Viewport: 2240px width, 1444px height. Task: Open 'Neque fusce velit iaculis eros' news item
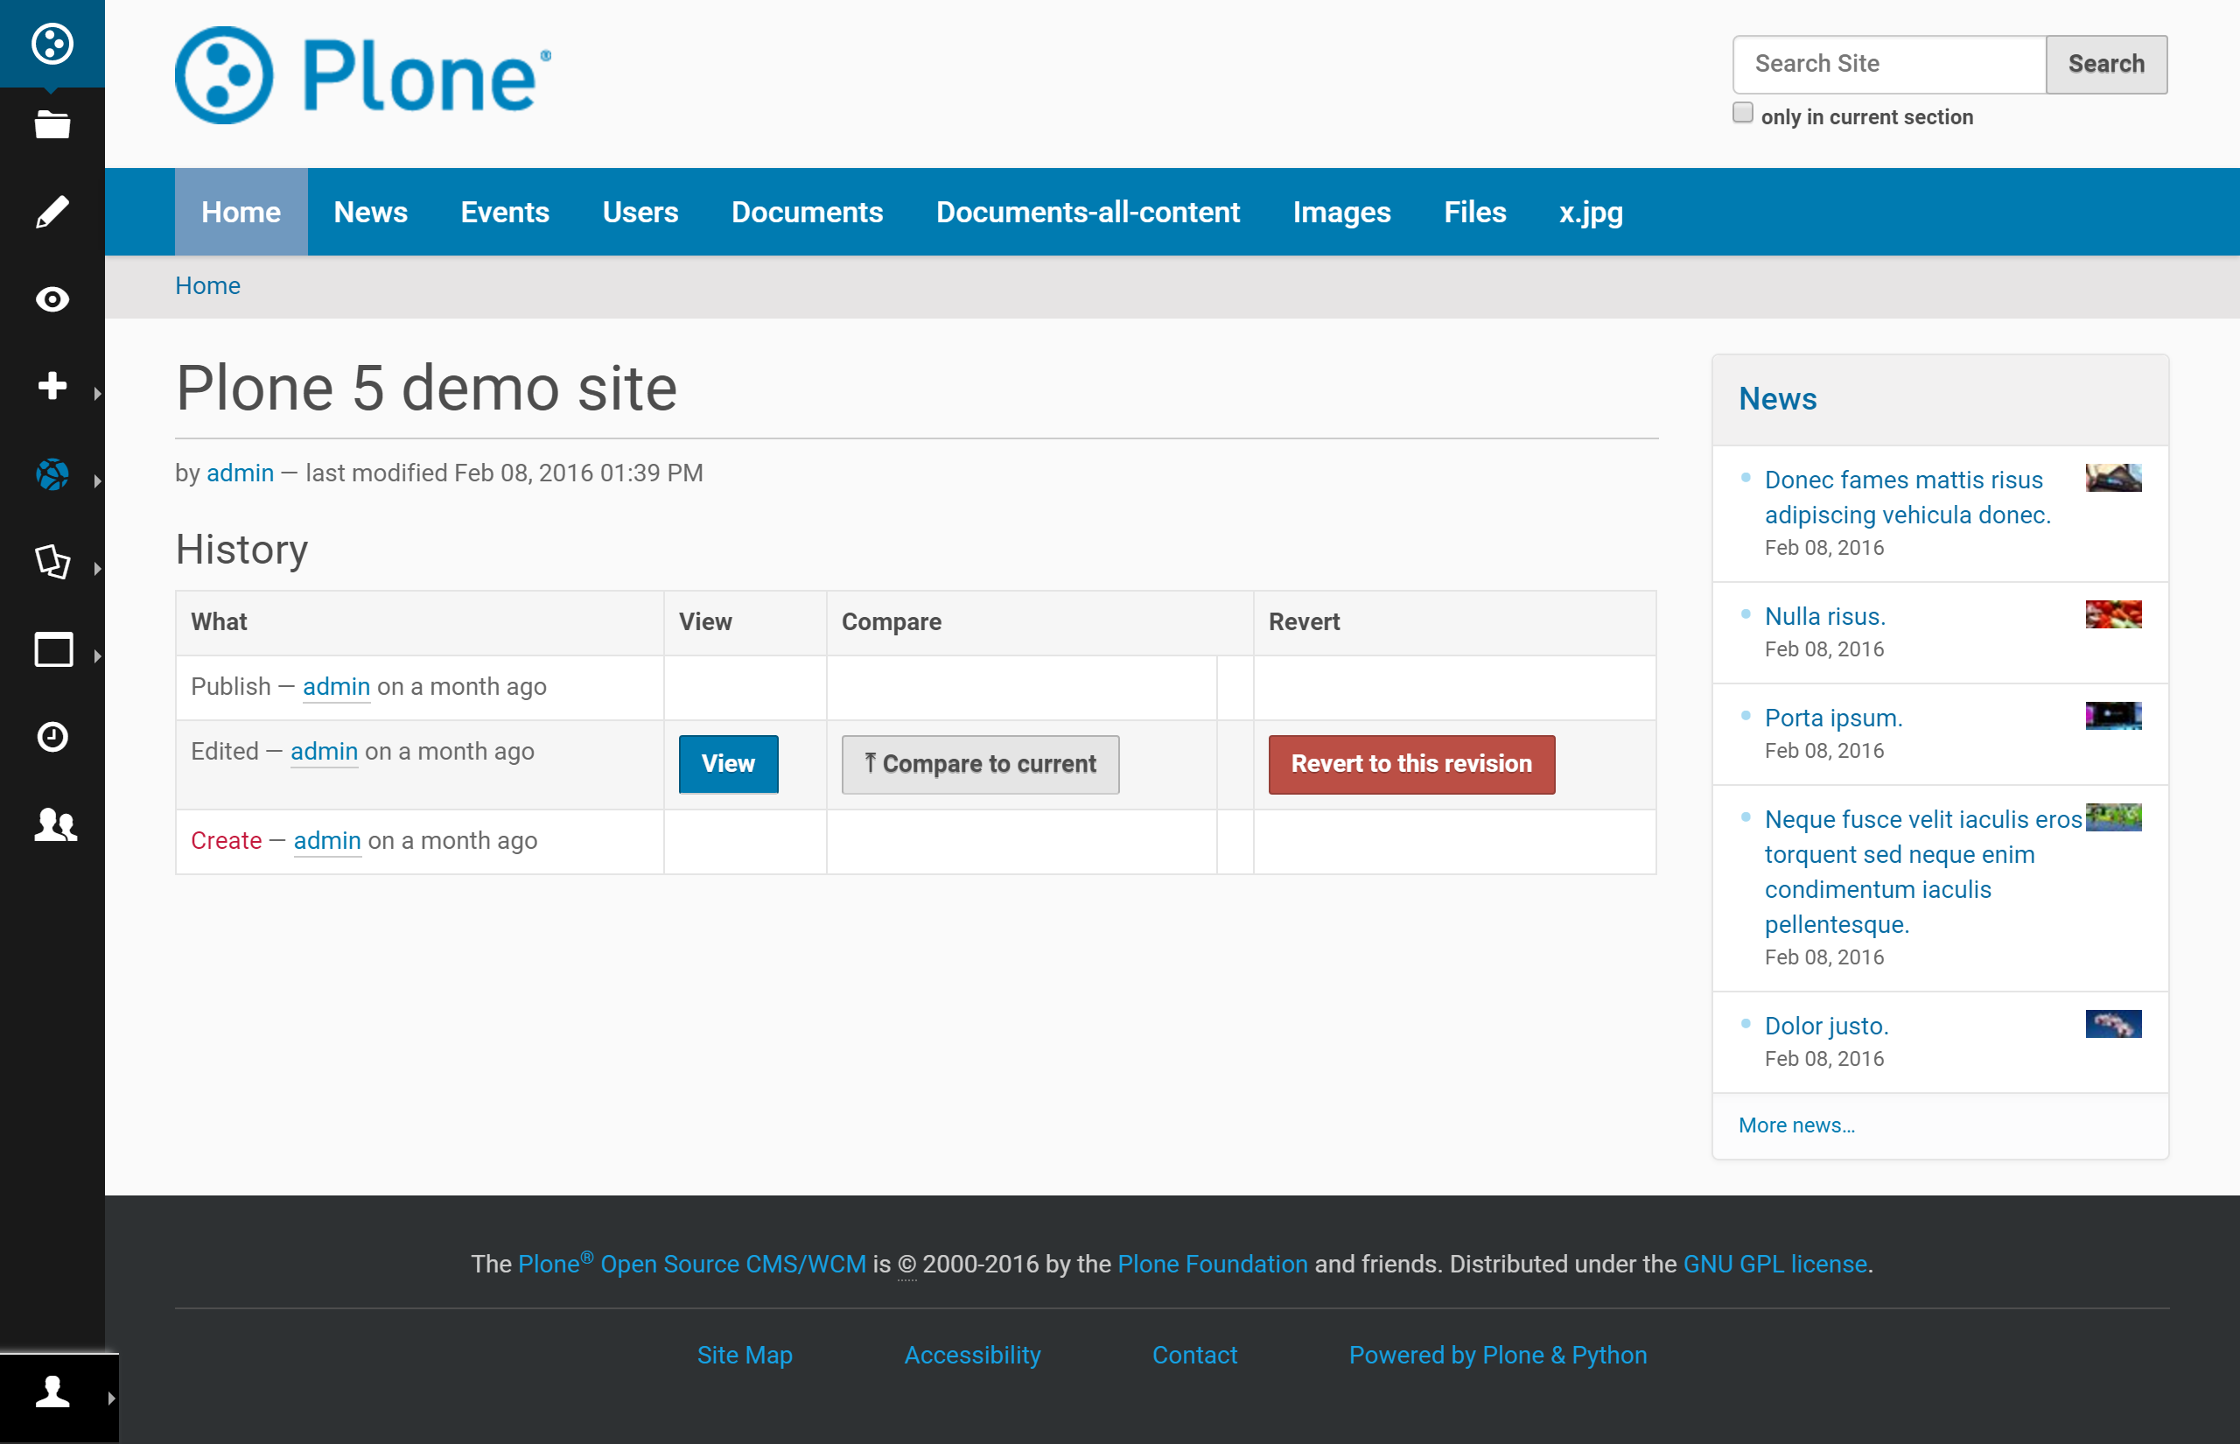coord(1923,871)
